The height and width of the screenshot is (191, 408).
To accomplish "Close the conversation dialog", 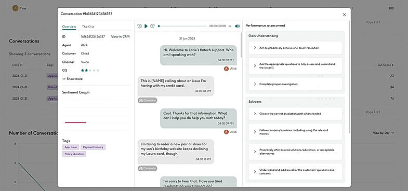I will tap(345, 15).
